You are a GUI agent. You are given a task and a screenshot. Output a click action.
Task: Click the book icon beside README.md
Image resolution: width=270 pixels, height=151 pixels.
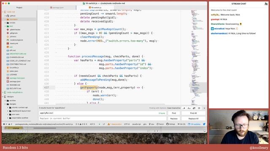(x=8, y=85)
